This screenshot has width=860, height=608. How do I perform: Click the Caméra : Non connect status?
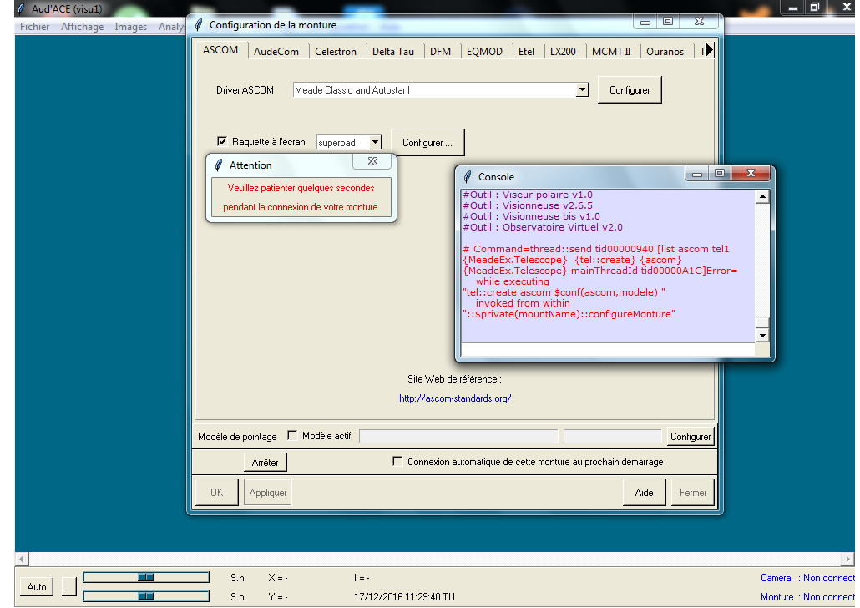pyautogui.click(x=807, y=578)
